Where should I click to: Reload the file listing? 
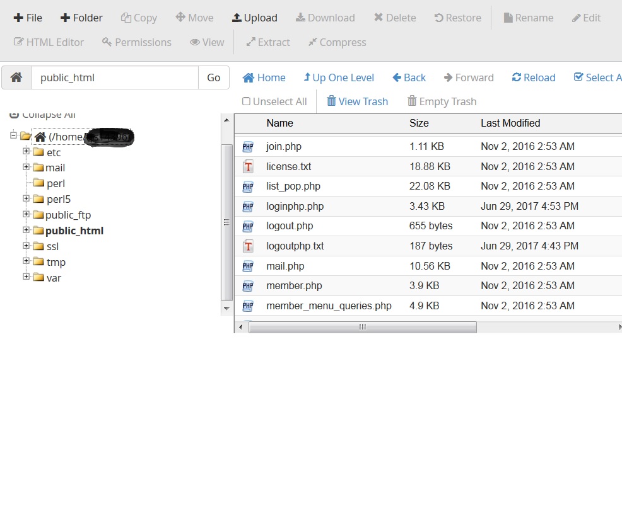tap(533, 77)
